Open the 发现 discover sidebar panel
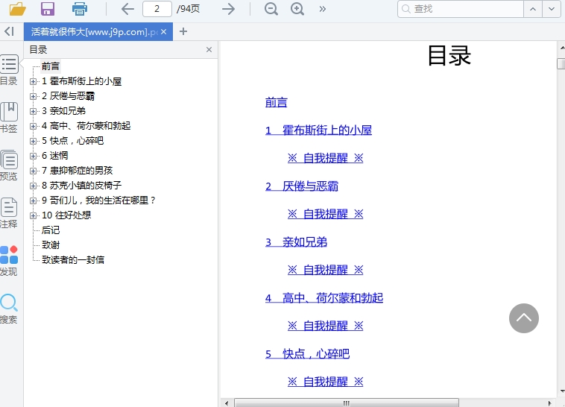This screenshot has height=407, width=565. (x=9, y=261)
